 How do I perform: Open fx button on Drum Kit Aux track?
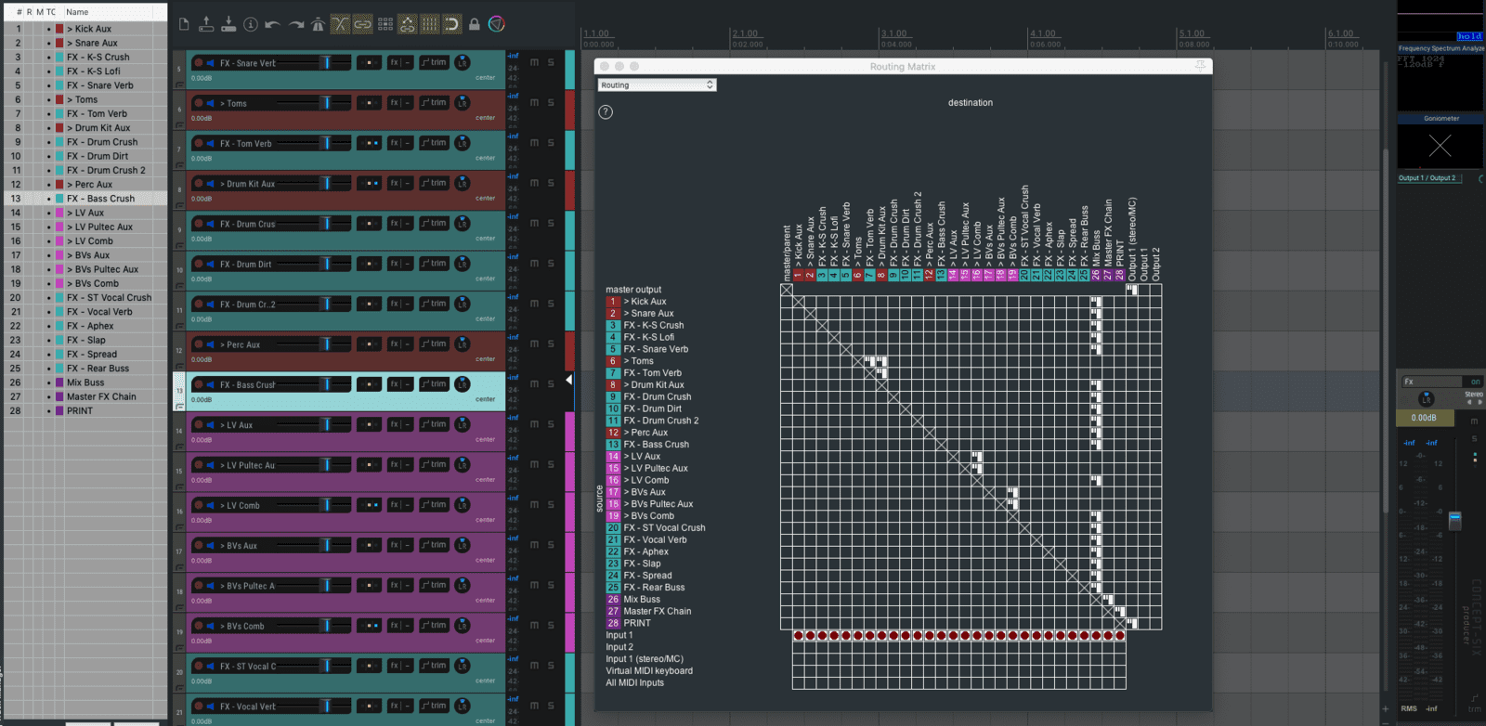click(x=400, y=183)
